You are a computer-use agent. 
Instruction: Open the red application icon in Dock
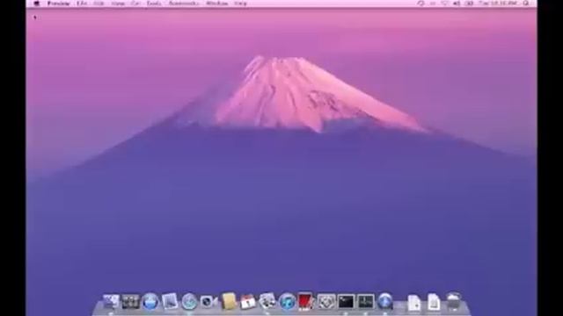(x=305, y=301)
